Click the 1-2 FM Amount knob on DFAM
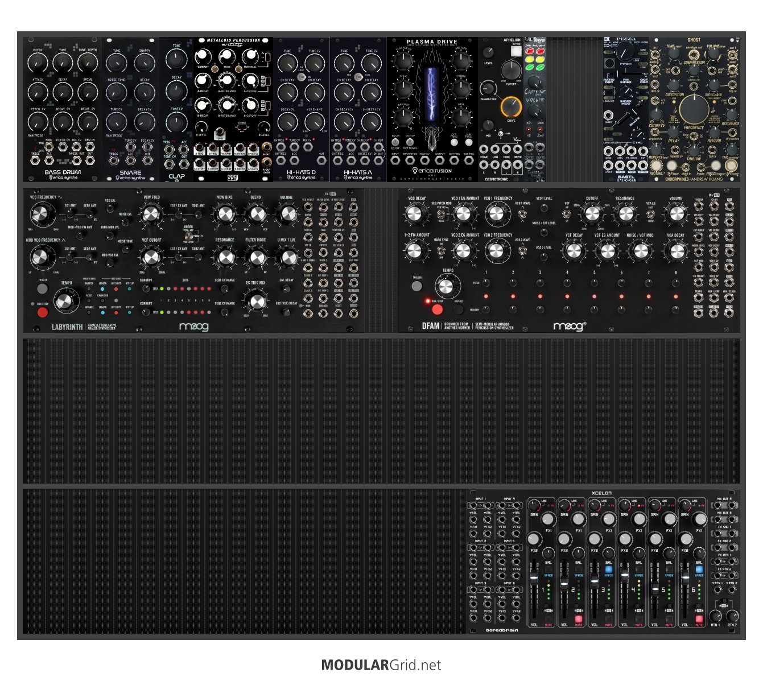 click(x=414, y=250)
